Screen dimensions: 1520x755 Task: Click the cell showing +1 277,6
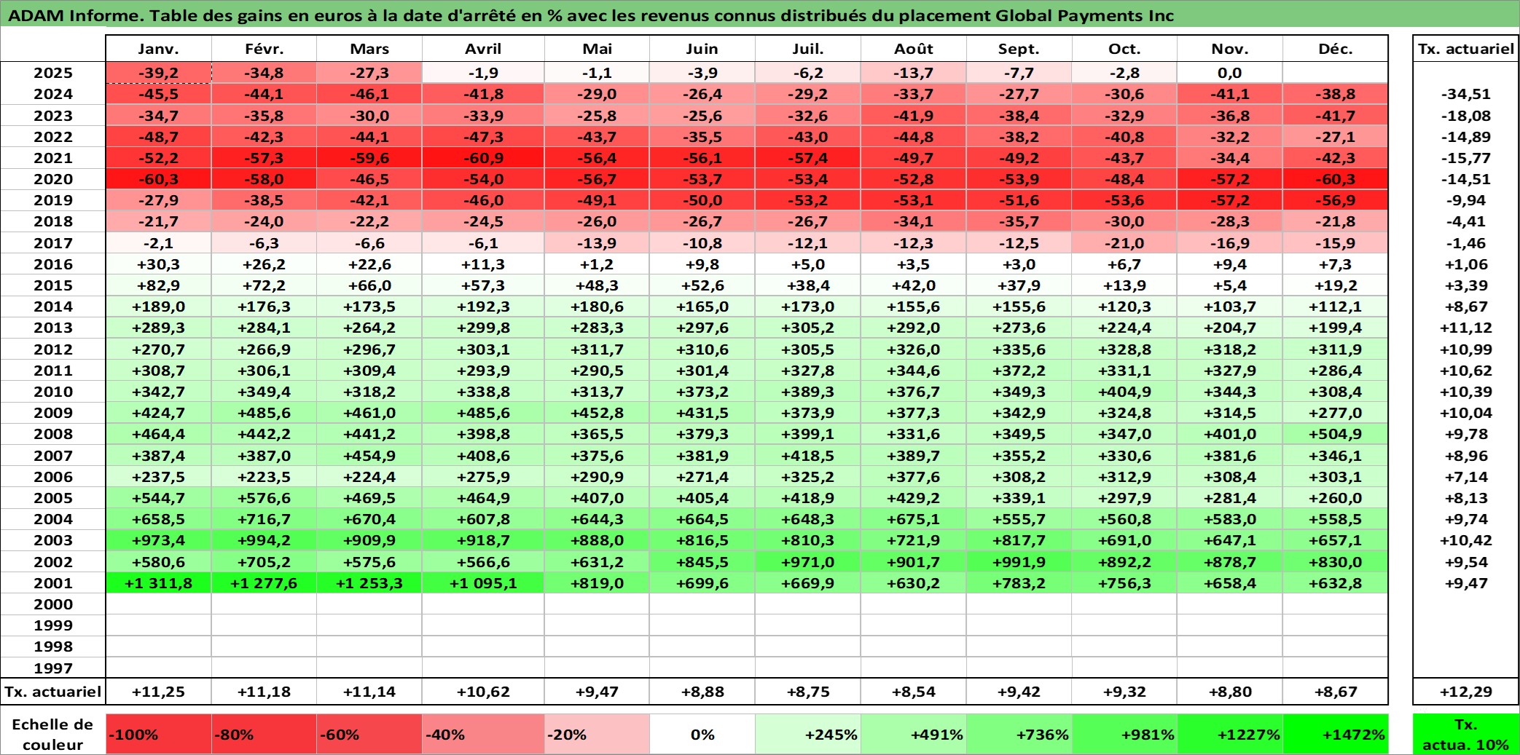(x=264, y=583)
